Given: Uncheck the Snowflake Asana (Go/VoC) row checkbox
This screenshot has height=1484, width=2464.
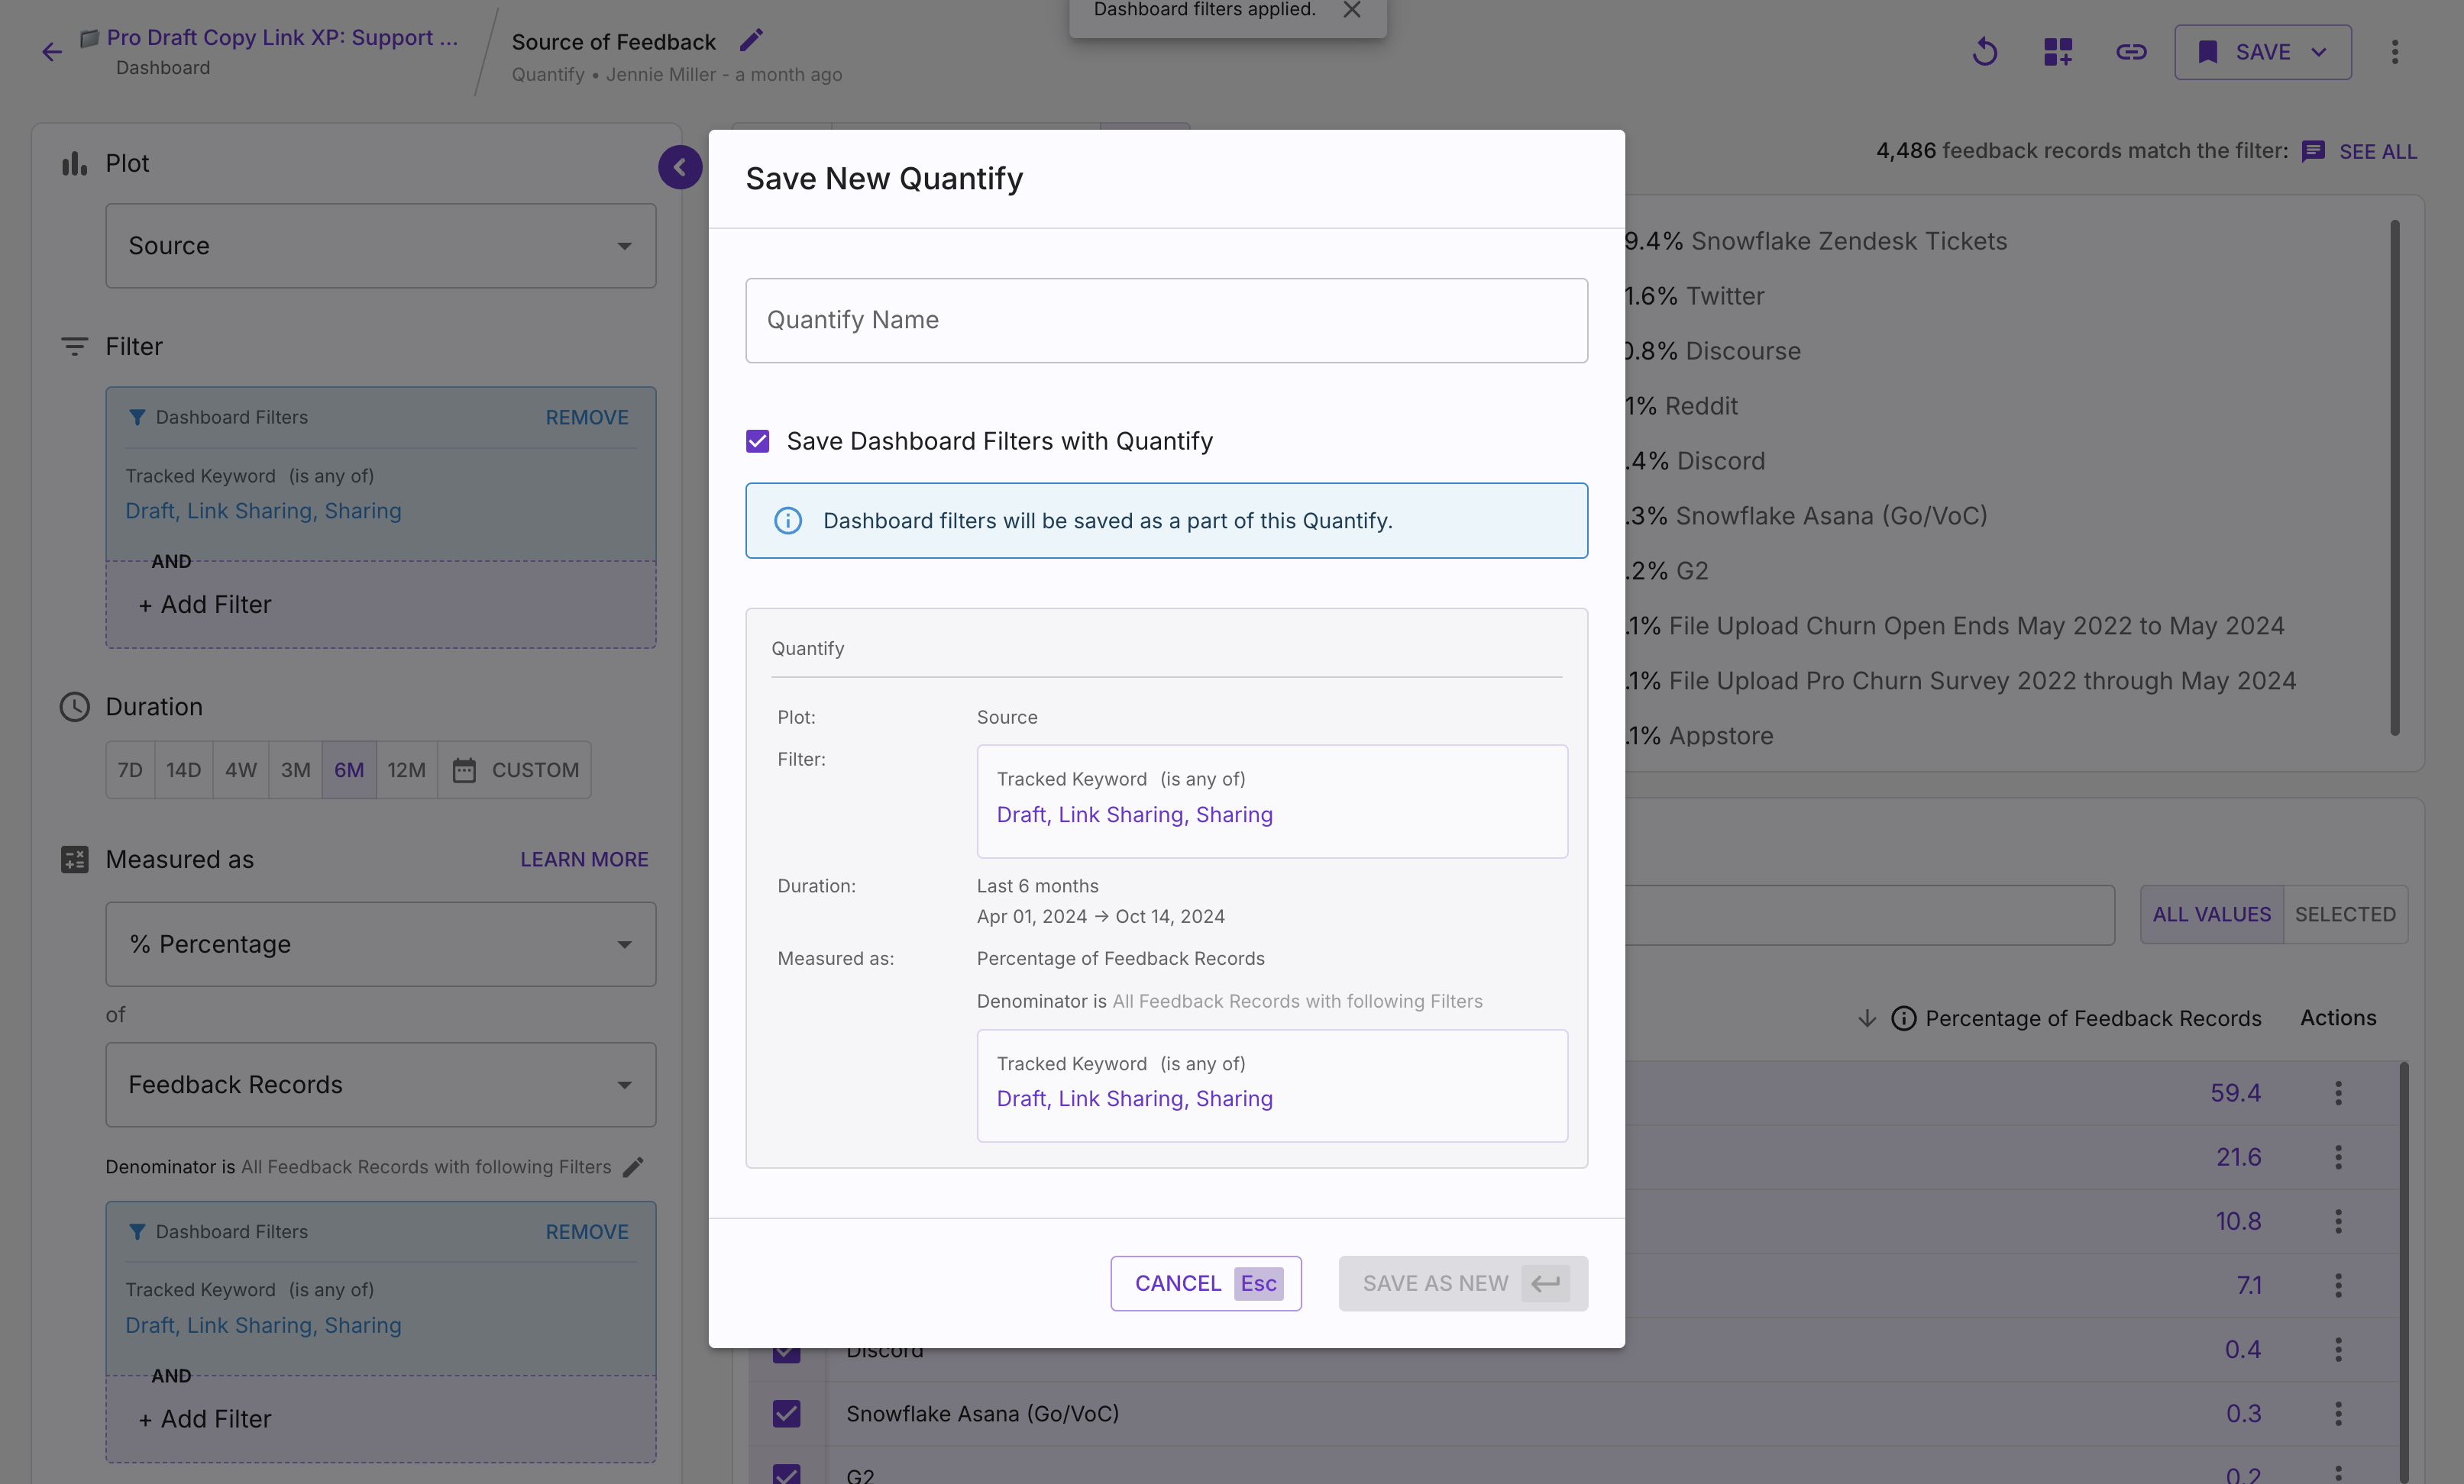Looking at the screenshot, I should [786, 1413].
